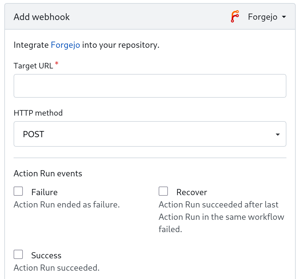Tick the Recover event checkbox

[163, 191]
